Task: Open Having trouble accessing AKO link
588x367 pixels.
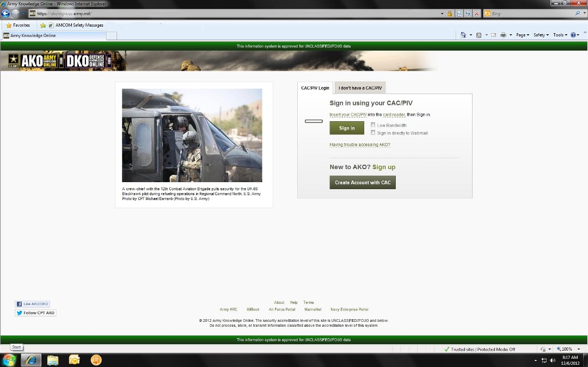Action: 360,145
